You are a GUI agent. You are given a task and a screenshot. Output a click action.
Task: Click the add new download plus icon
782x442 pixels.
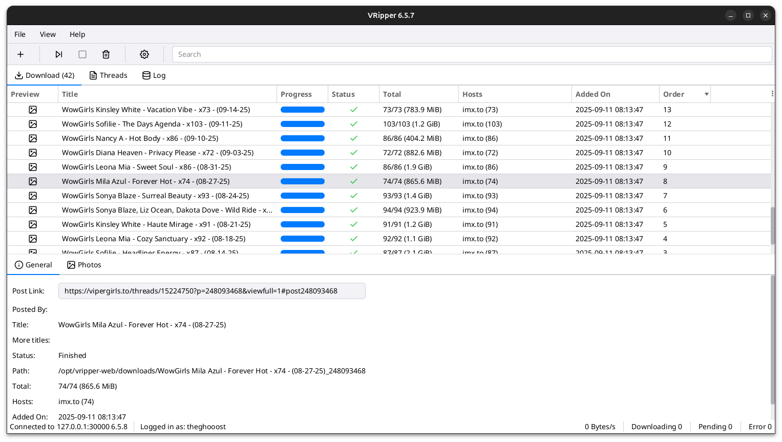20,54
